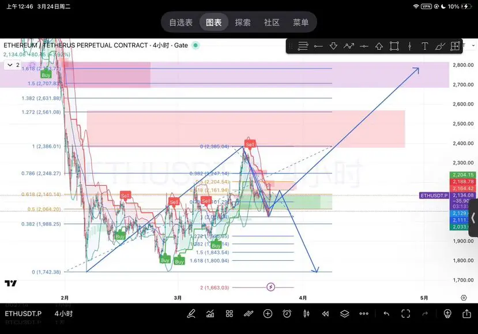This screenshot has height=334, width=478.
Task: Select the table/grid measure tool
Action: [455, 46]
